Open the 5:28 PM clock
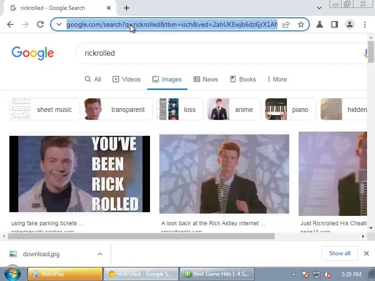 pos(351,274)
